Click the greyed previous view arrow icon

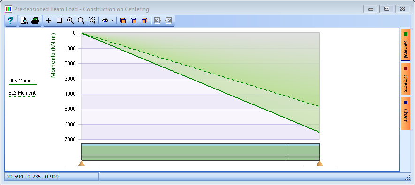tap(158, 21)
